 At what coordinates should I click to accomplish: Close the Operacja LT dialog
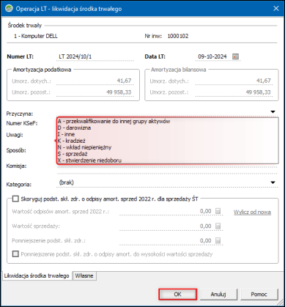tap(276, 9)
